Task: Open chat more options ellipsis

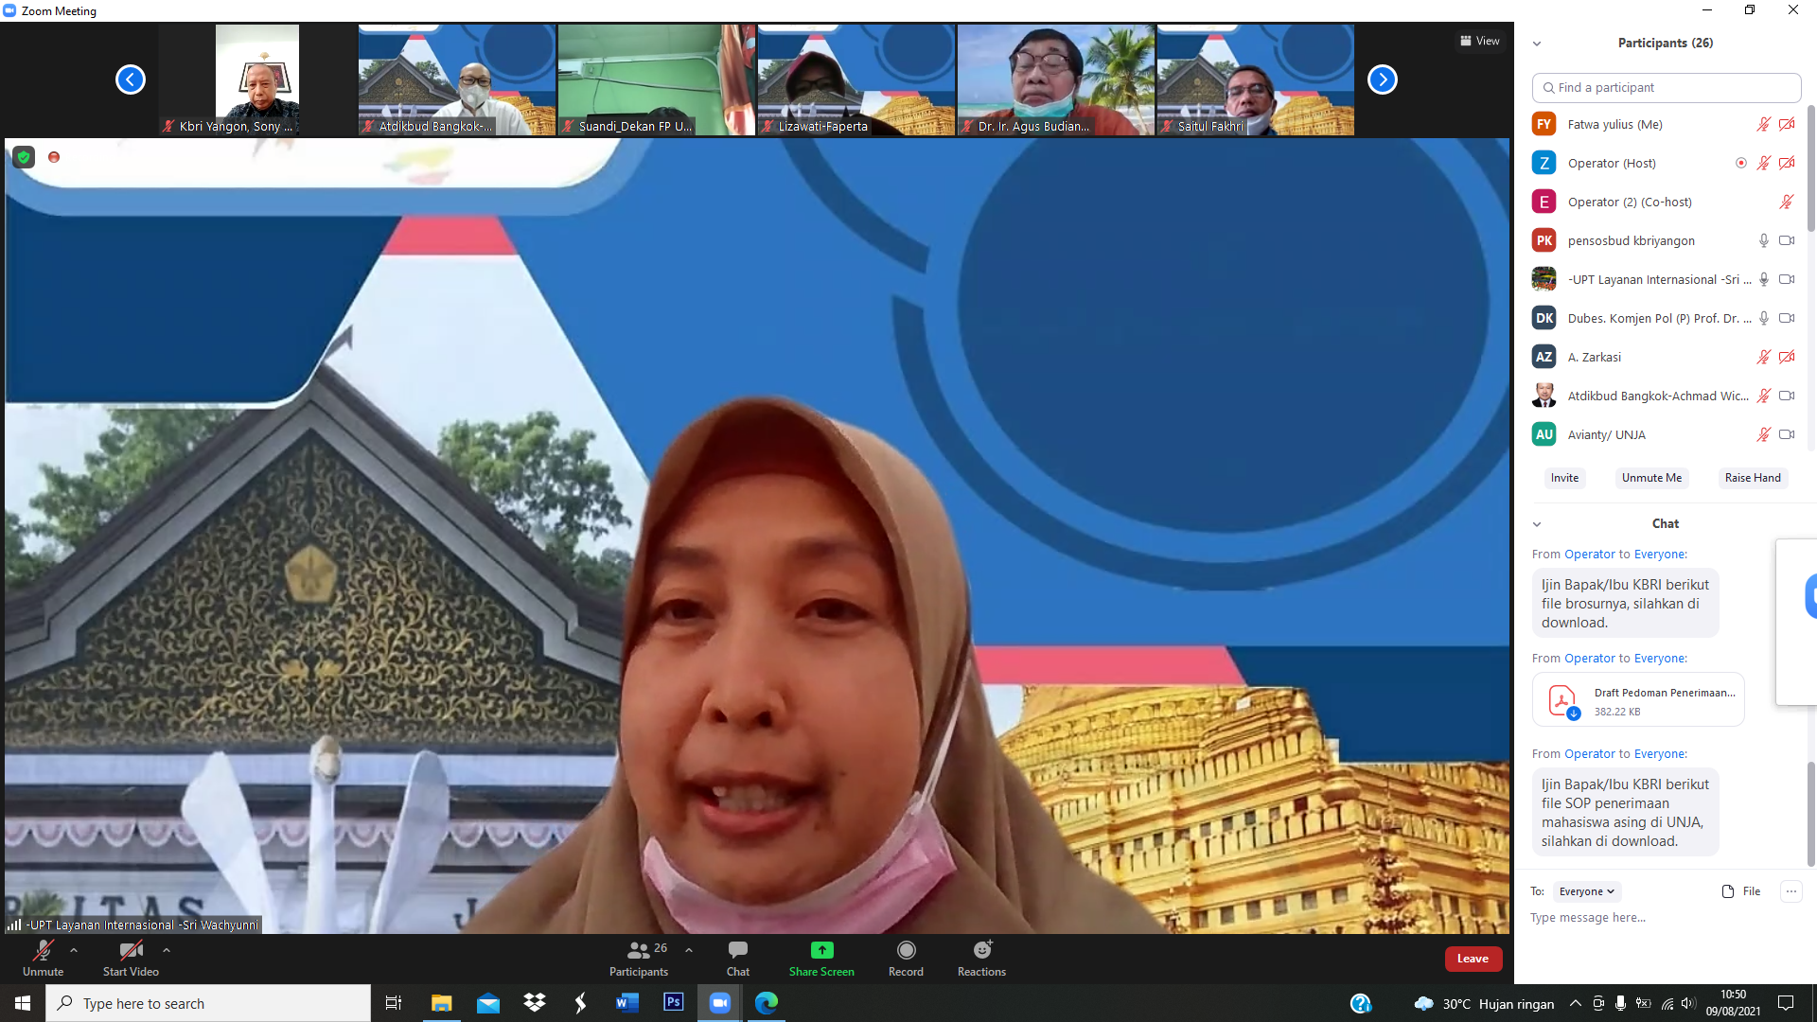Action: tap(1791, 891)
